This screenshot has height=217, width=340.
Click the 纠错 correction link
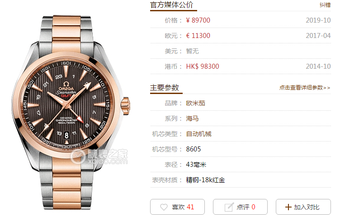coord(325,5)
